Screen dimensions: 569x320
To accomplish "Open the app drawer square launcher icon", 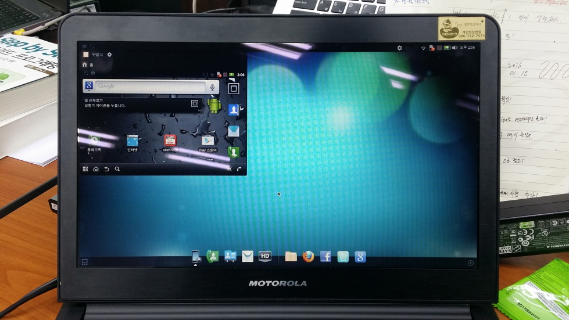I will pyautogui.click(x=234, y=88).
